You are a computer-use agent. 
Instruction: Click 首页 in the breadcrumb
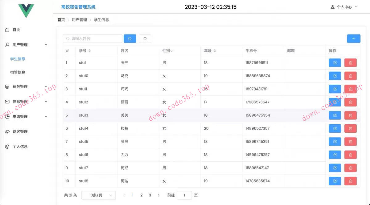[x=61, y=20]
